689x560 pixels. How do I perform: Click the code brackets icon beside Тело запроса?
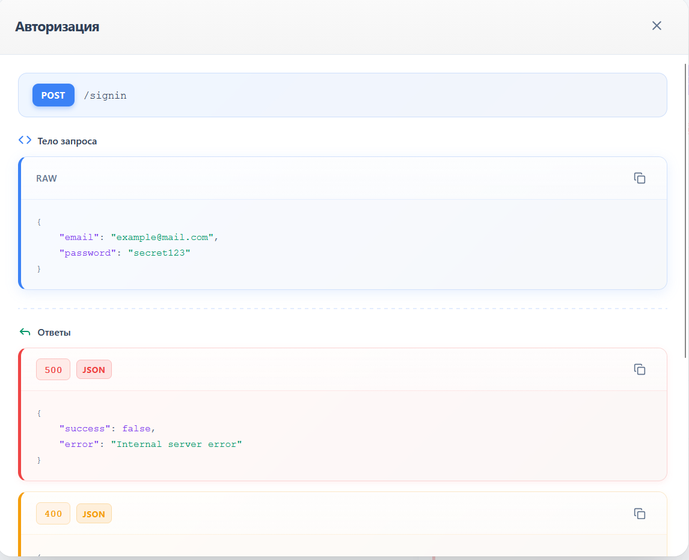click(25, 140)
